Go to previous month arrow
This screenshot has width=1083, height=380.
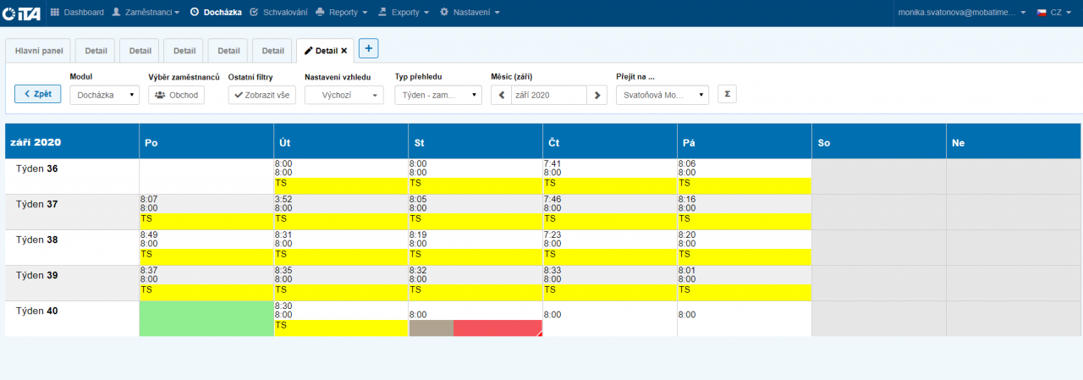(x=500, y=95)
